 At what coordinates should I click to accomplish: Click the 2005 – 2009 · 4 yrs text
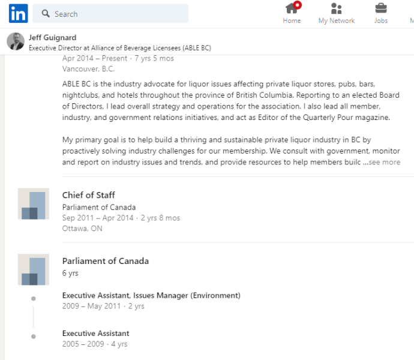click(95, 344)
